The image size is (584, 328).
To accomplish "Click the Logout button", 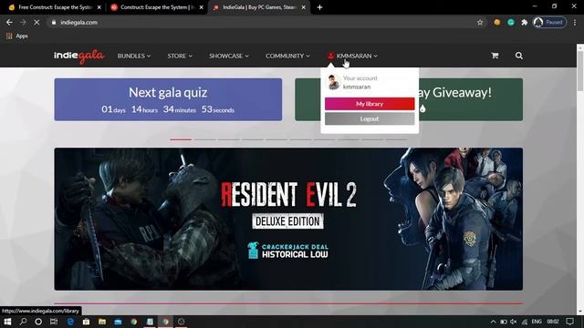I will (x=370, y=118).
